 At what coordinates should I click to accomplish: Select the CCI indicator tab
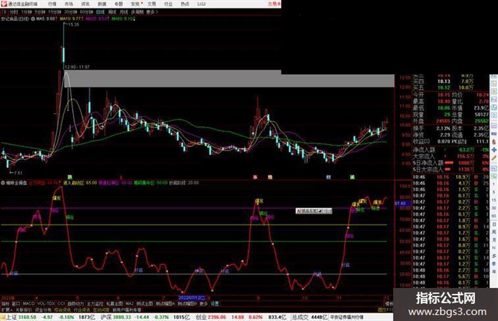tap(61, 304)
